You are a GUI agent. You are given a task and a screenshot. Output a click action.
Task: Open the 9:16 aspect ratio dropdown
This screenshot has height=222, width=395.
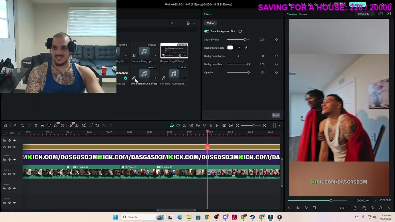344,208
